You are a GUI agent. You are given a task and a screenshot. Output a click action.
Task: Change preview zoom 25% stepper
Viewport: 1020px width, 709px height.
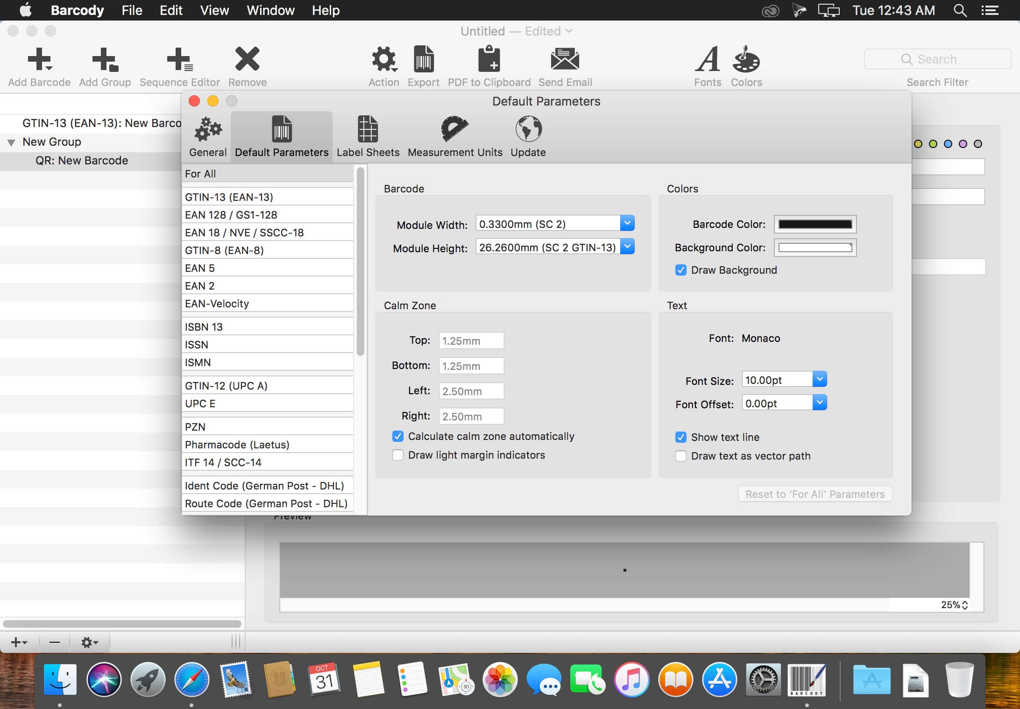pyautogui.click(x=965, y=605)
